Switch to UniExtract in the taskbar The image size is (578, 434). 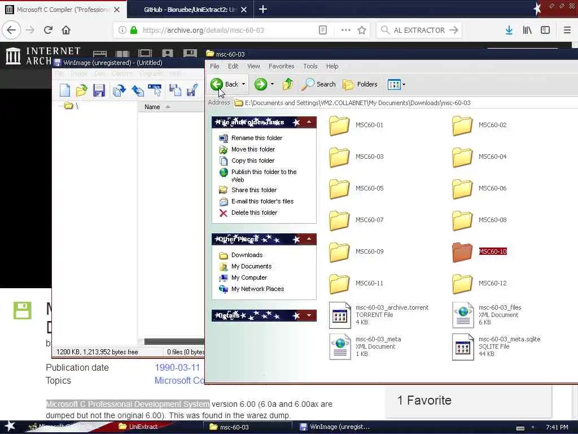point(139,427)
